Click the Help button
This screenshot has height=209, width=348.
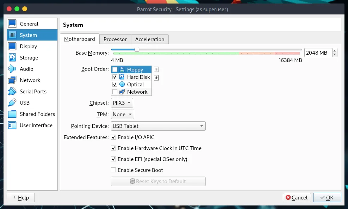tap(21, 197)
